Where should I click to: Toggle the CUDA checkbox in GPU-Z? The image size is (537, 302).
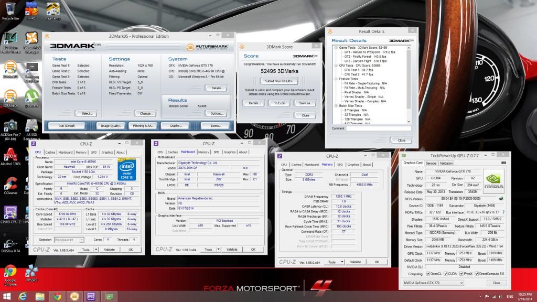446,274
